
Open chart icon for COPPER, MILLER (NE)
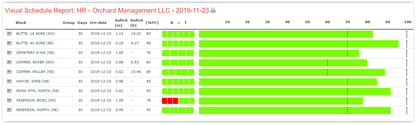tap(10, 72)
